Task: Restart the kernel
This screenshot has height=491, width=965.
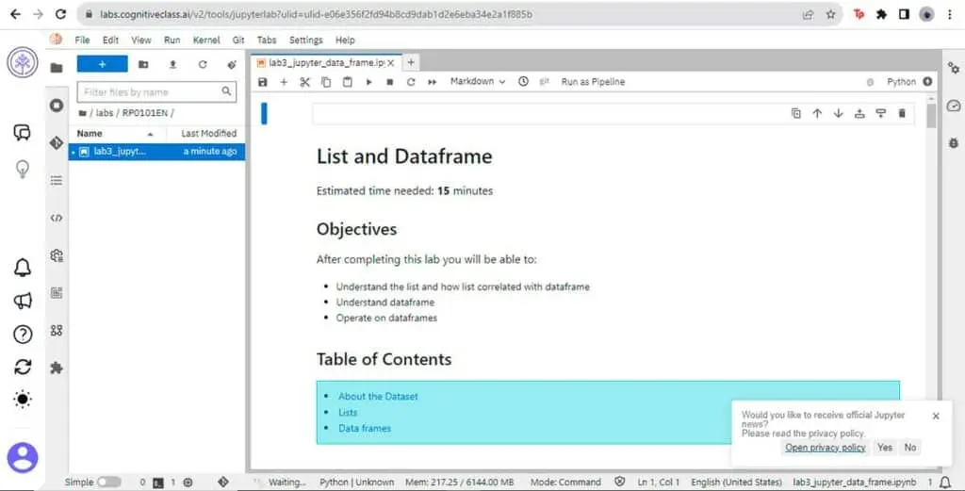Action: (411, 82)
